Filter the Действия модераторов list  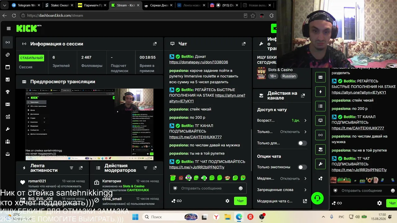click(x=145, y=168)
